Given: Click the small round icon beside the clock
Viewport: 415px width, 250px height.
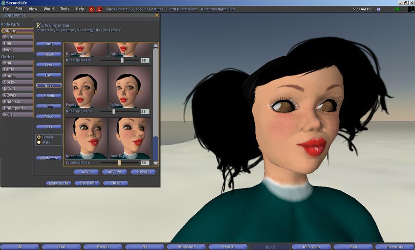Looking at the screenshot, I should pyautogui.click(x=378, y=9).
